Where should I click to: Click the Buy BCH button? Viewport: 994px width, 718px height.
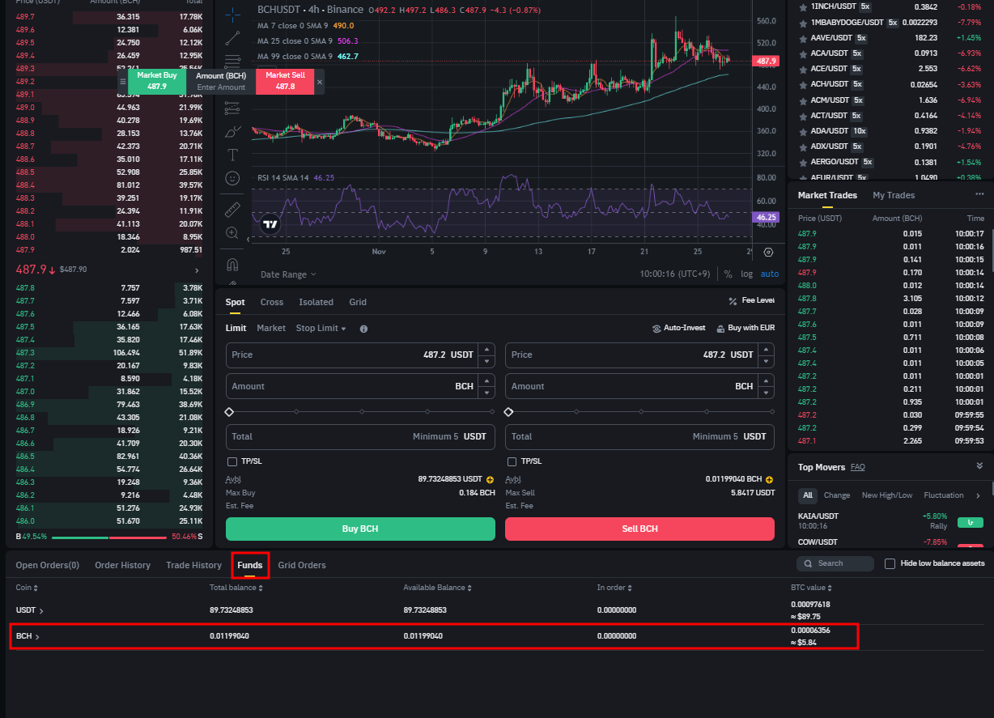[360, 529]
